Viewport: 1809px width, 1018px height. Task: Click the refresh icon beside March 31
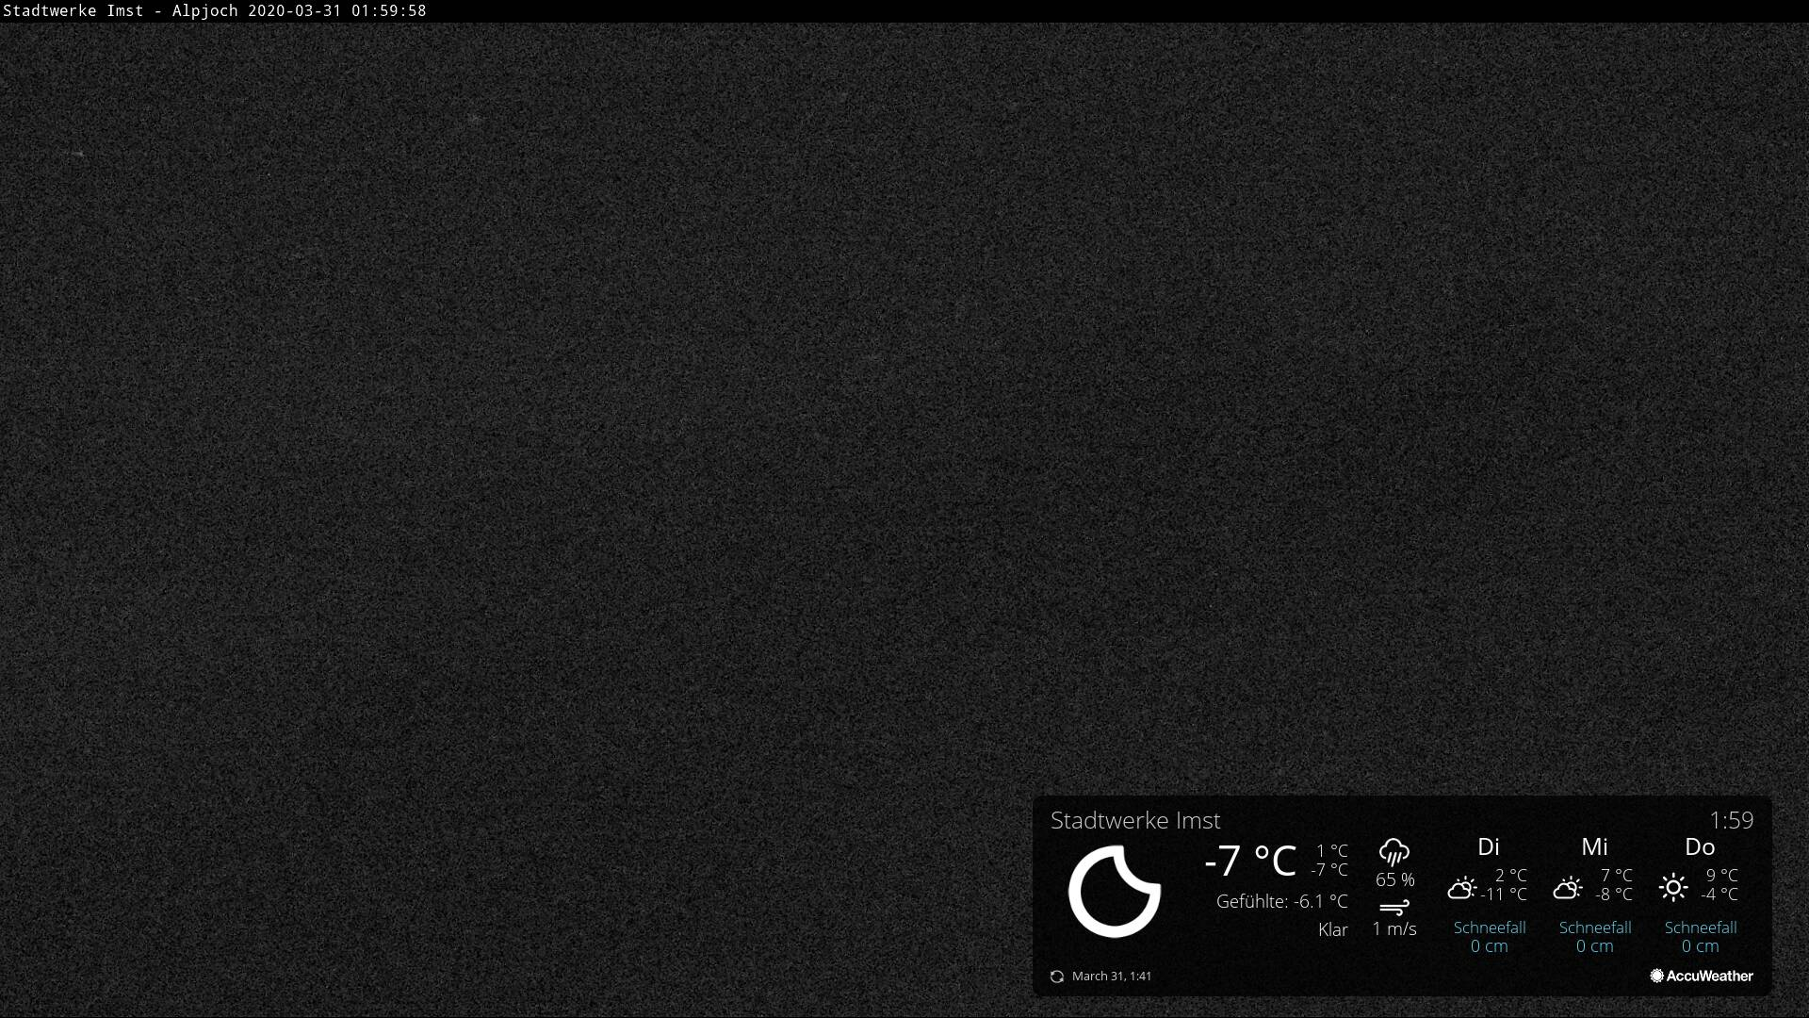tap(1057, 977)
